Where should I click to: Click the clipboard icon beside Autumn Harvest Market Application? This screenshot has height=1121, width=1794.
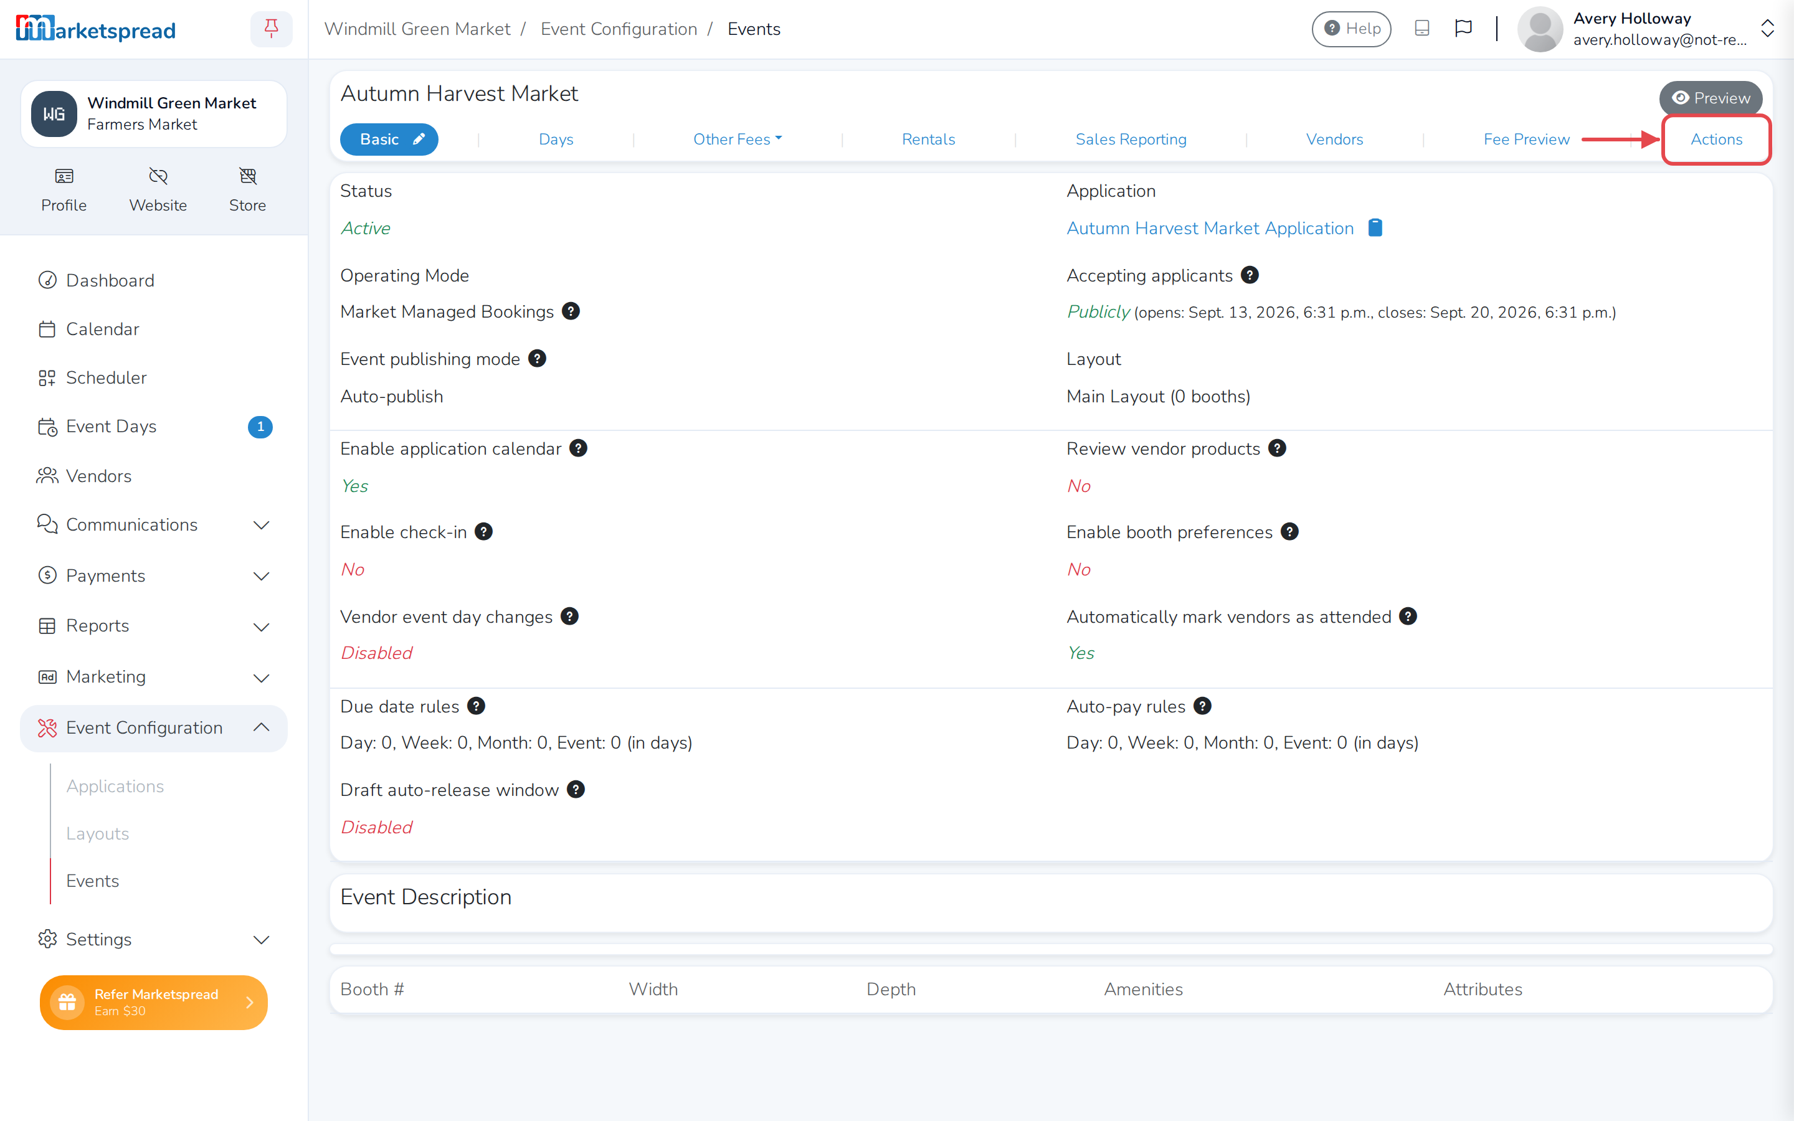click(1375, 227)
